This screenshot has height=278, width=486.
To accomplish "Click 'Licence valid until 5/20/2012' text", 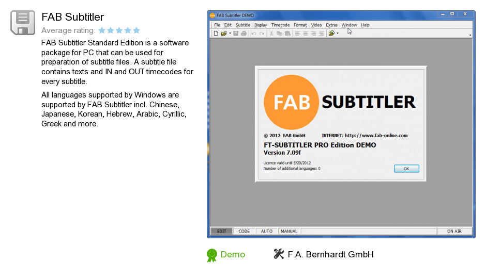I will coord(287,163).
